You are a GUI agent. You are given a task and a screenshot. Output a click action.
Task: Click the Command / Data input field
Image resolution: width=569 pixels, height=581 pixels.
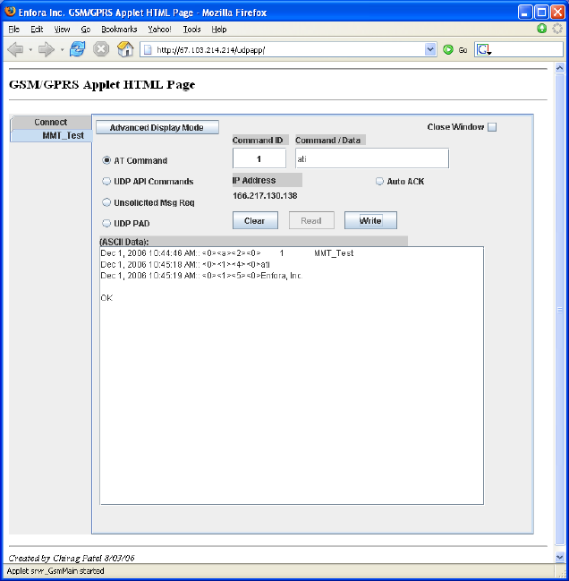point(372,158)
